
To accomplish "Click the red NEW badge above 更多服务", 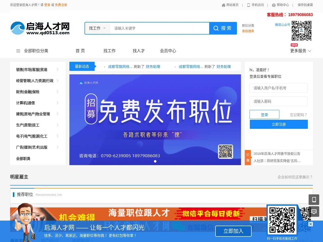I will pos(294,45).
